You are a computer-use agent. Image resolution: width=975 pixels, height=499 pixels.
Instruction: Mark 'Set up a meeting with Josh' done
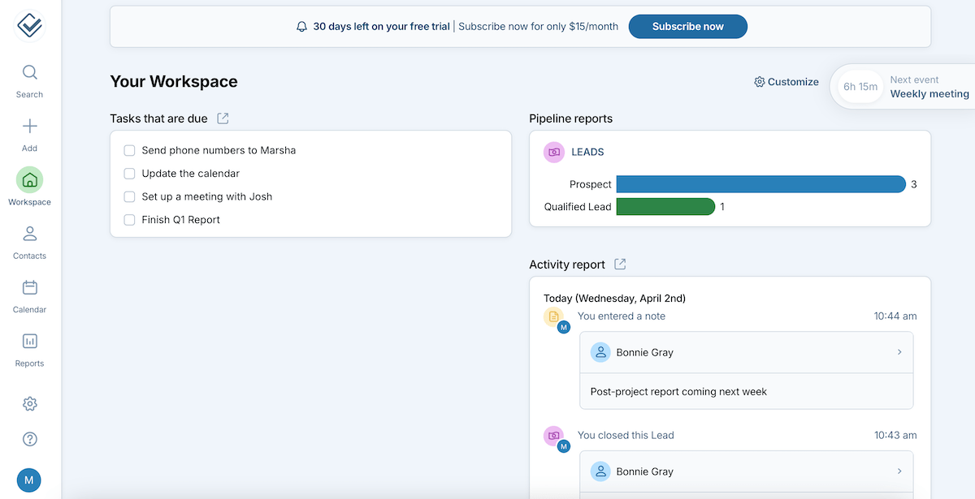click(129, 197)
